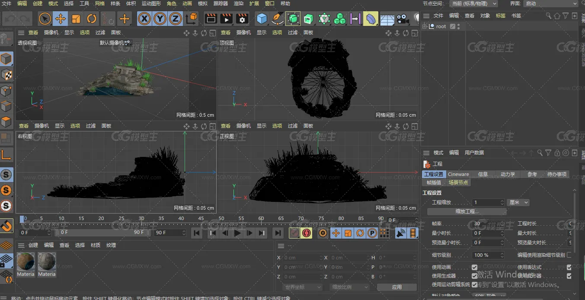Click the axis L-shaped tool icon
Screen dimensions: 585x300
(x=6, y=154)
